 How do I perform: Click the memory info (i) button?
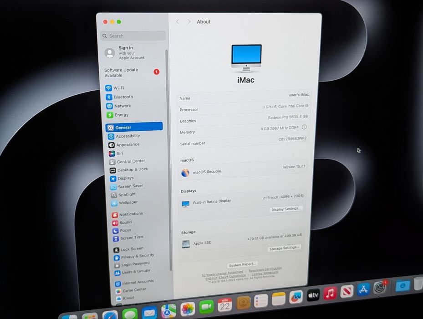(x=304, y=127)
